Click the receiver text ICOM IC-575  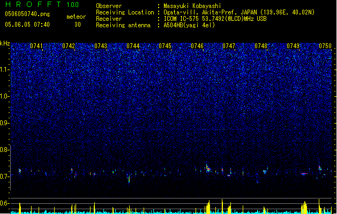pyautogui.click(x=181, y=19)
